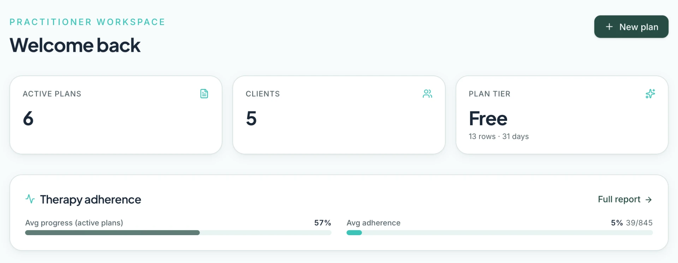Click the 39/845 adherence count

(639, 223)
